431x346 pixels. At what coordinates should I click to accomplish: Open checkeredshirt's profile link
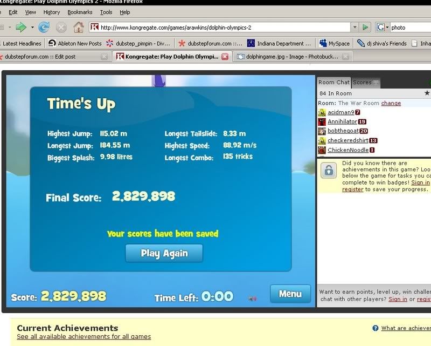[x=348, y=140]
